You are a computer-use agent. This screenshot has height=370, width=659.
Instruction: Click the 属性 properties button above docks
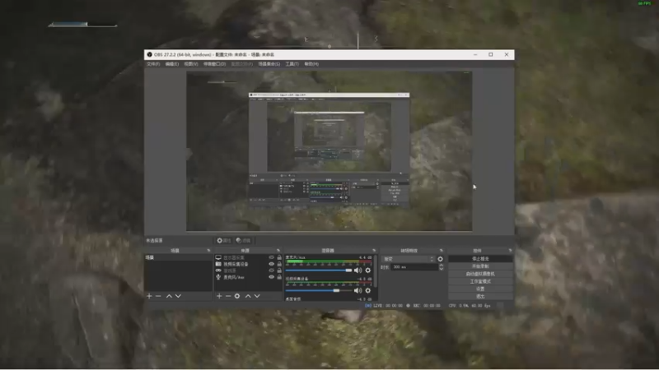click(x=223, y=240)
